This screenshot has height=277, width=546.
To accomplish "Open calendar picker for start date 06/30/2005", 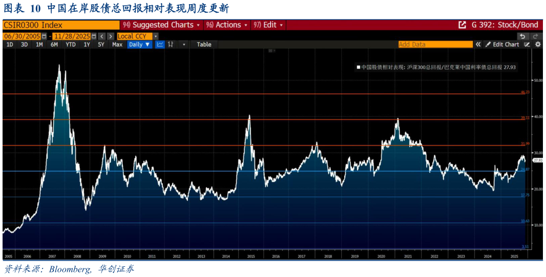I will pos(44,36).
